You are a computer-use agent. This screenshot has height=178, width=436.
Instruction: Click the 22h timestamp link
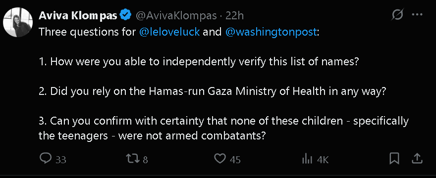coord(235,16)
